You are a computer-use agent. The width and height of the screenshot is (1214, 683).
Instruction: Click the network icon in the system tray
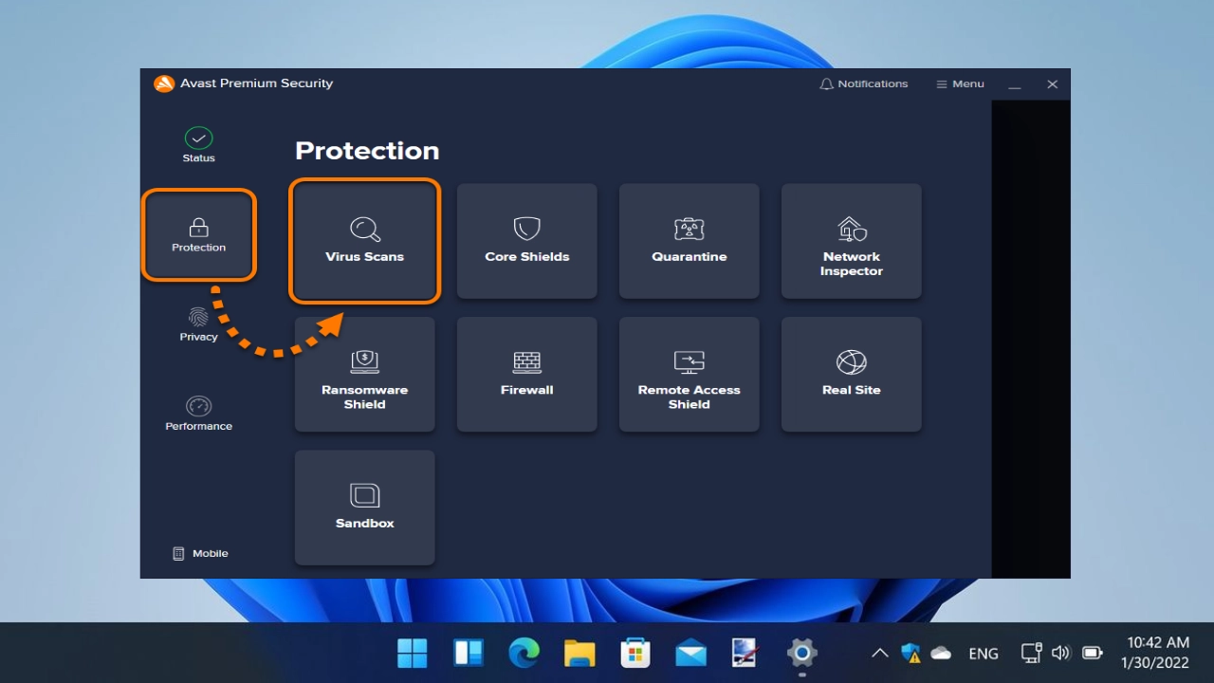(x=1031, y=653)
